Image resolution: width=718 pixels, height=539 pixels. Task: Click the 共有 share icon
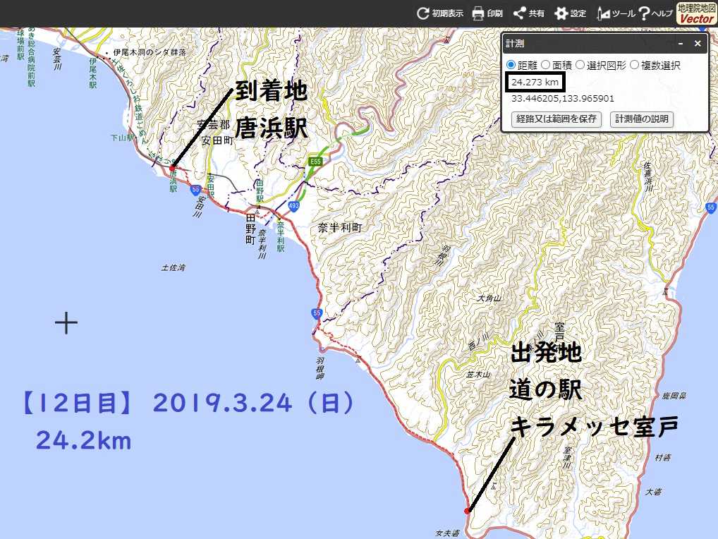click(x=520, y=13)
